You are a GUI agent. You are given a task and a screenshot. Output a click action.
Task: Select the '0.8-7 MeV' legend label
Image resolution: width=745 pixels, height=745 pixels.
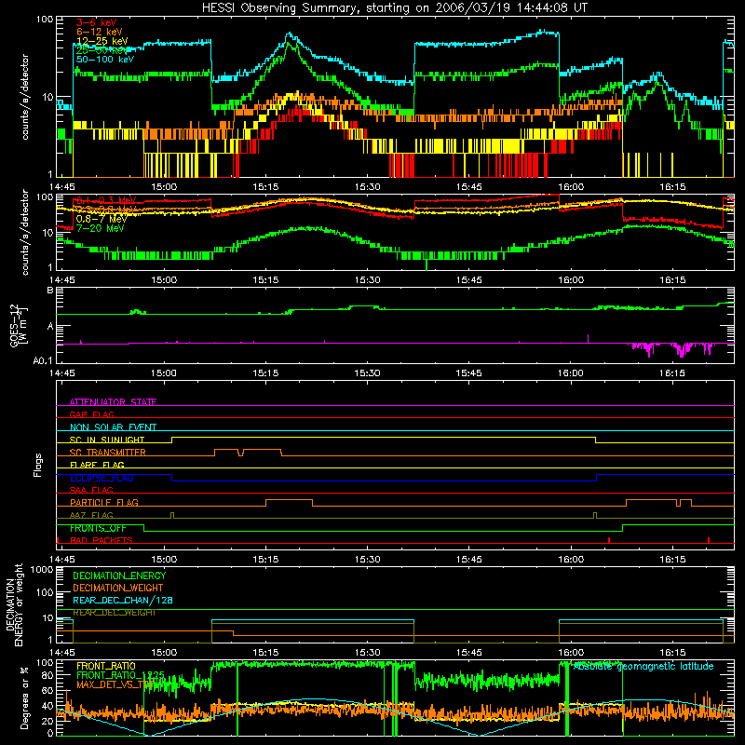pyautogui.click(x=102, y=219)
